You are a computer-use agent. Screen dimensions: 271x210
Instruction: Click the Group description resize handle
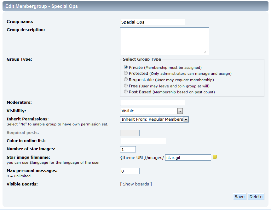pyautogui.click(x=206, y=52)
